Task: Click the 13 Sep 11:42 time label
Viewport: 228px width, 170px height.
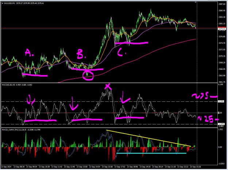Action: [57, 167]
